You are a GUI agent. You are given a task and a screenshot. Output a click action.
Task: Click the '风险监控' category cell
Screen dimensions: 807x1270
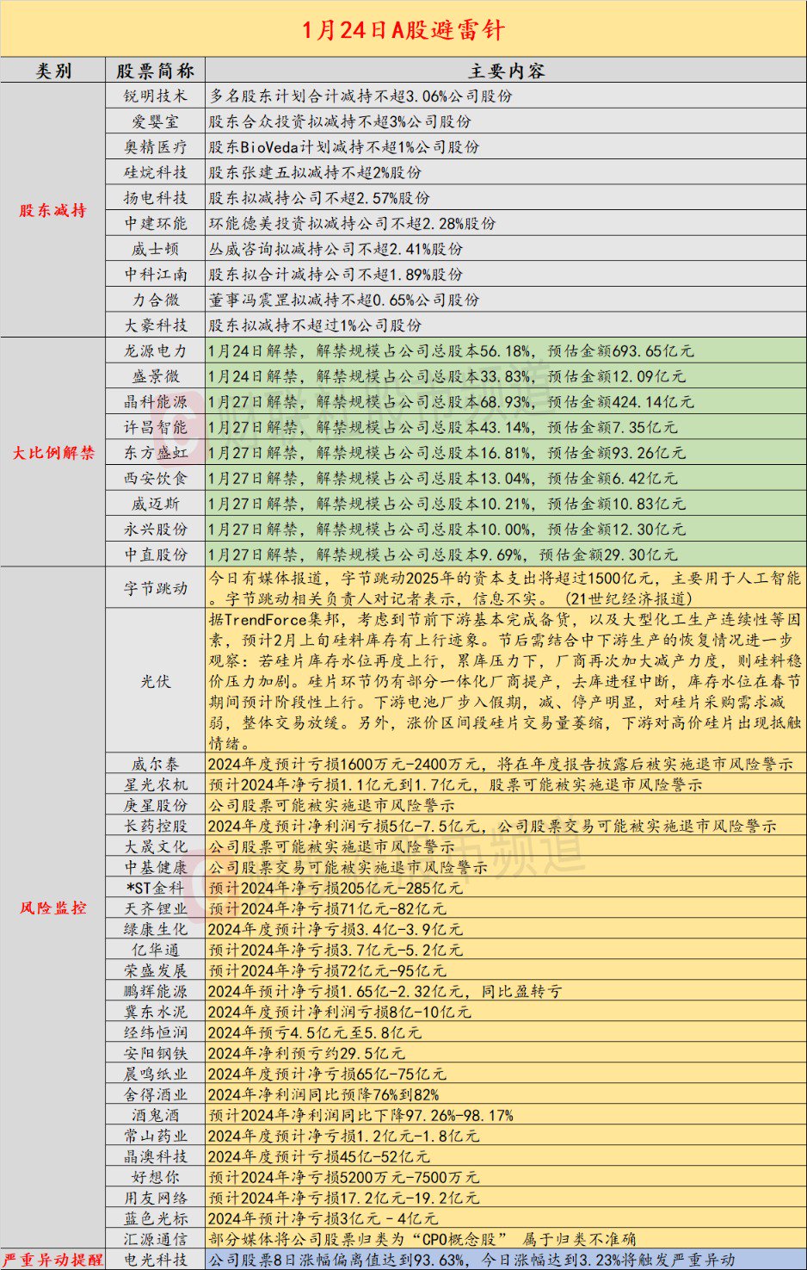point(53,908)
